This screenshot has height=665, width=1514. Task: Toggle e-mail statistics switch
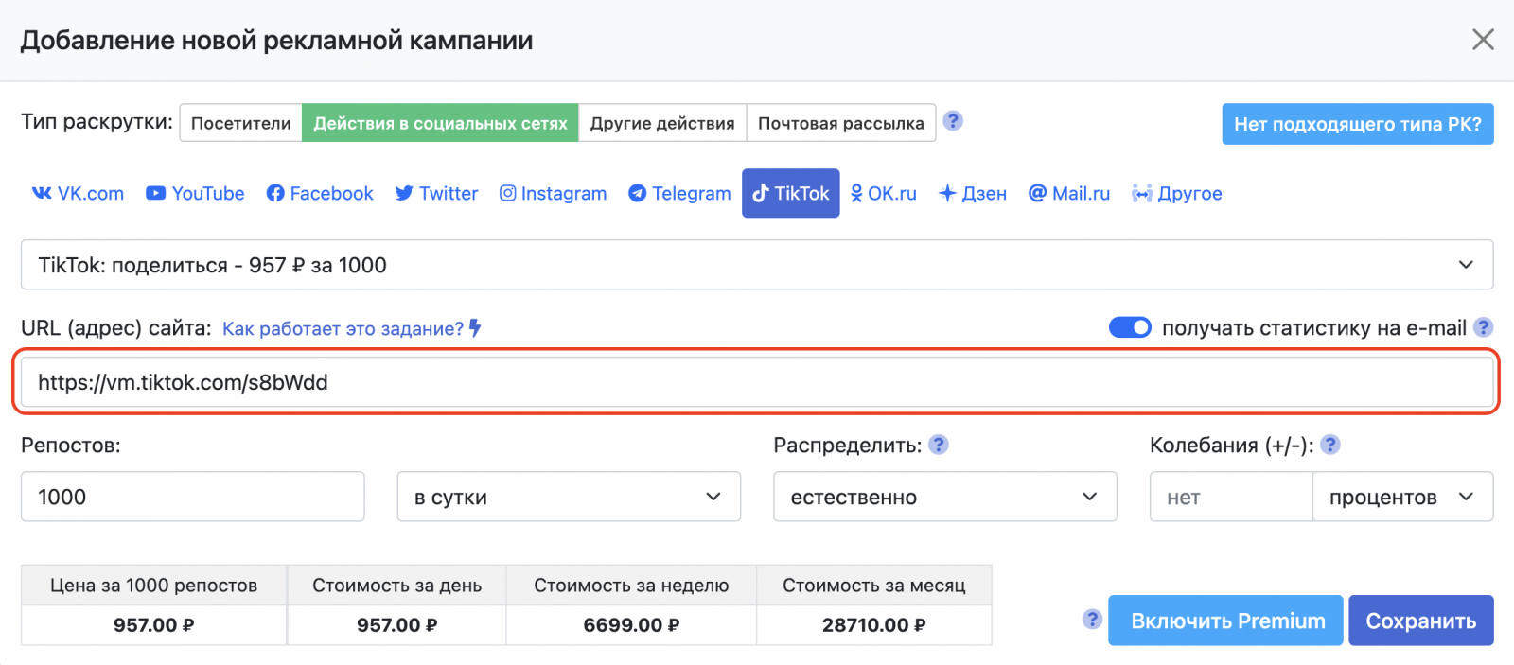pyautogui.click(x=1130, y=327)
